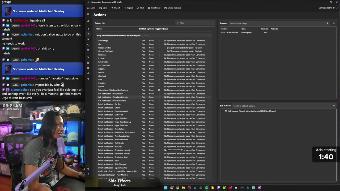The width and height of the screenshot is (340, 191).
Task: Open the Event Feed
Action: pyautogui.click(x=154, y=8)
